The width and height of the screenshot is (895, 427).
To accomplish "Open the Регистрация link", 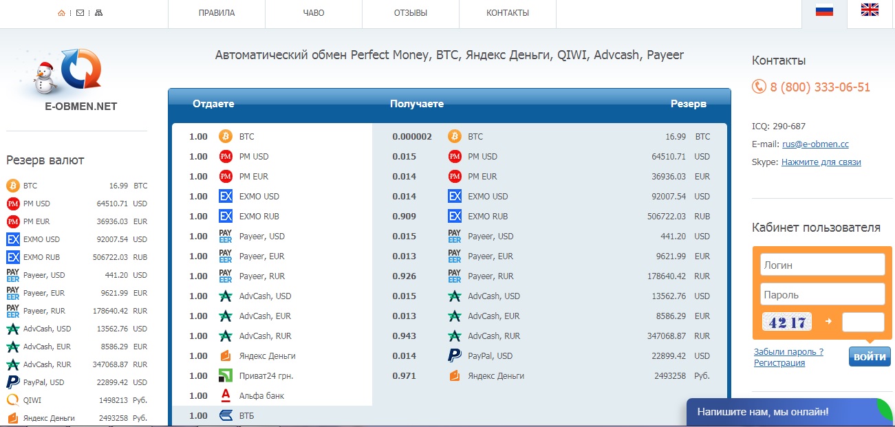I will coord(779,363).
